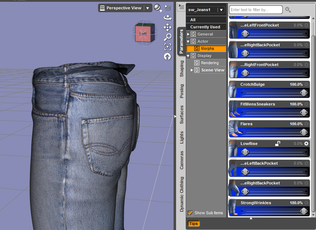316x230 pixels.
Task: Click the Flares slider handle
Action: (x=304, y=132)
